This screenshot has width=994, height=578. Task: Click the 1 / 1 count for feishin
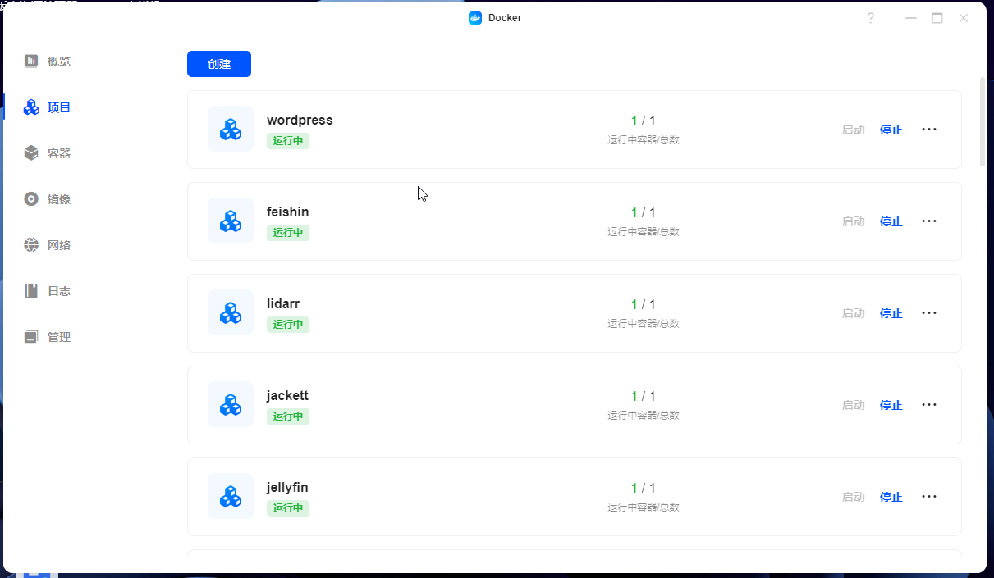644,212
